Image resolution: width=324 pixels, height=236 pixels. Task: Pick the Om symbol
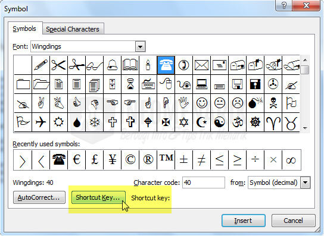pos(237,122)
